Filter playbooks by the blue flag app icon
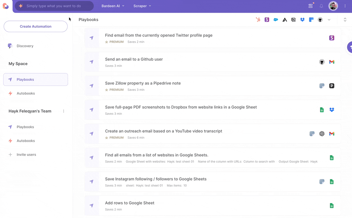This screenshot has height=218, width=352. [x=311, y=19]
